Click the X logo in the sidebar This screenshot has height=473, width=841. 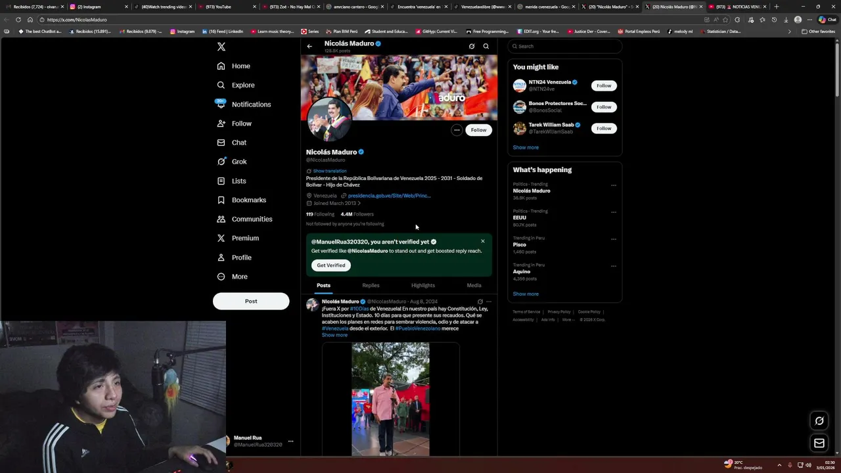pyautogui.click(x=221, y=47)
